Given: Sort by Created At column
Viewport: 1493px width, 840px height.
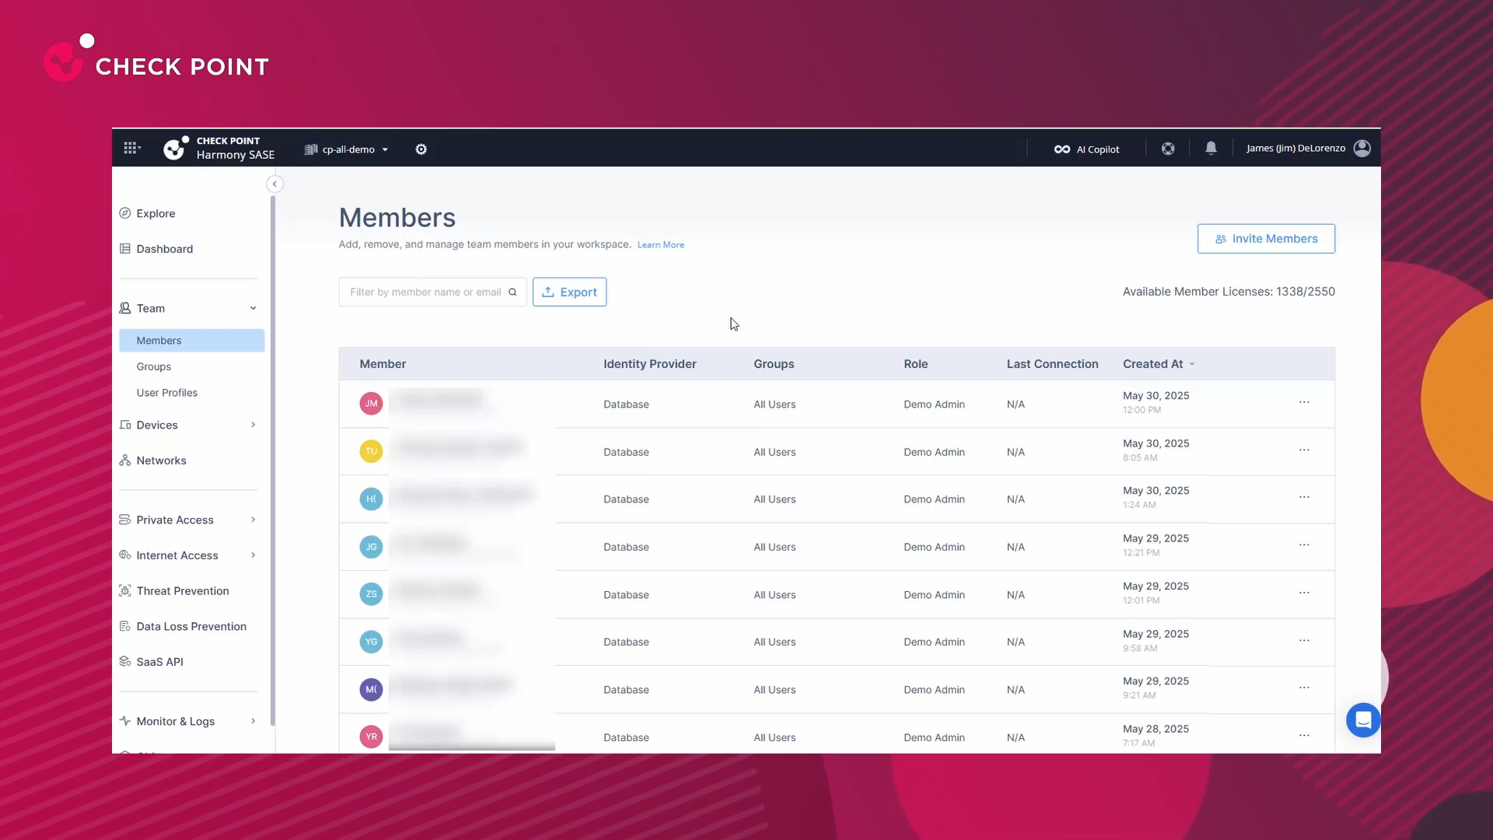Looking at the screenshot, I should (1159, 364).
